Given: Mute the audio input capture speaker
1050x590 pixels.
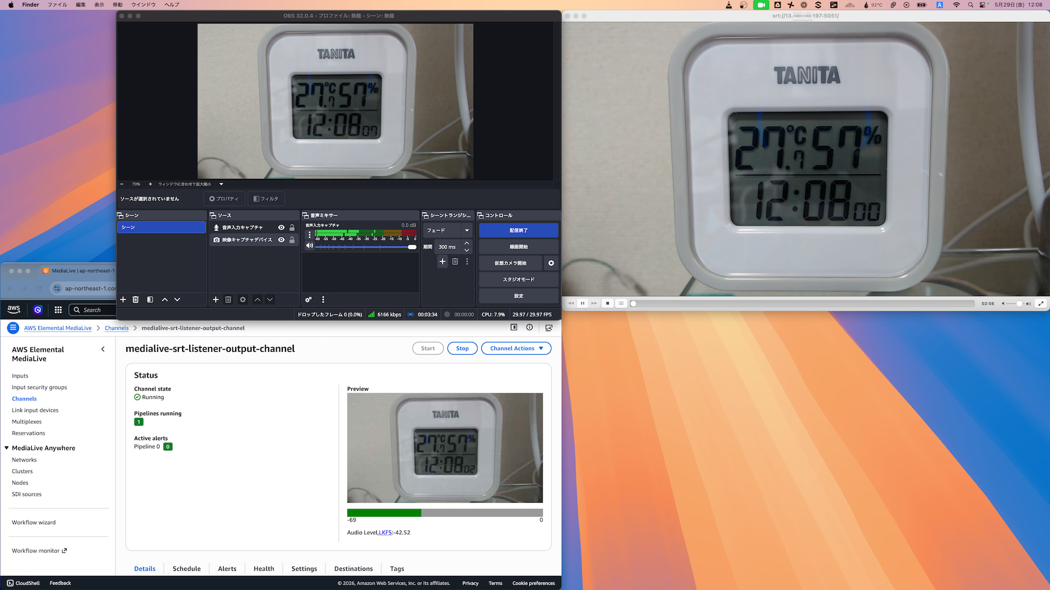Looking at the screenshot, I should pyautogui.click(x=310, y=246).
